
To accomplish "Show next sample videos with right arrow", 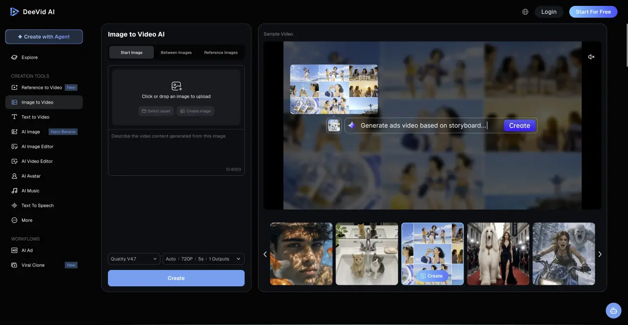I will coord(600,254).
